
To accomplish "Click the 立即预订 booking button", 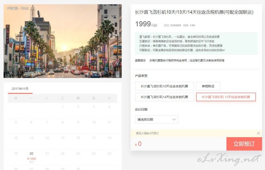I will click(244, 144).
